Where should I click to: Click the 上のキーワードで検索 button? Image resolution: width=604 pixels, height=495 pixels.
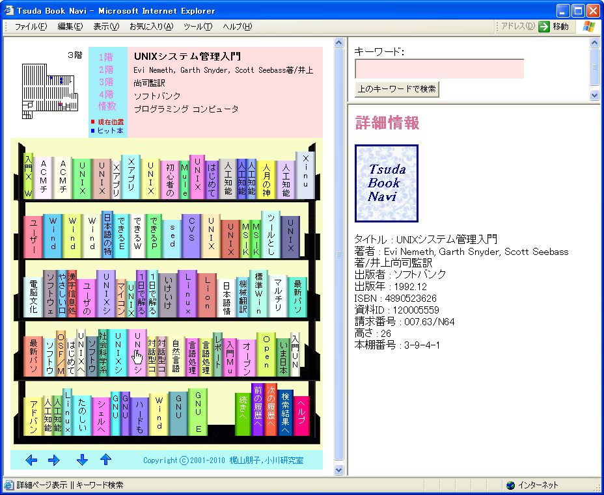pyautogui.click(x=397, y=89)
